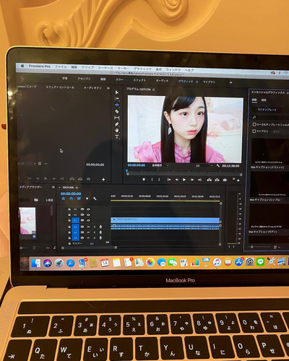Check ライブラリ checkbox in Essential Graphics
This screenshot has width=289, height=361.
point(254,131)
